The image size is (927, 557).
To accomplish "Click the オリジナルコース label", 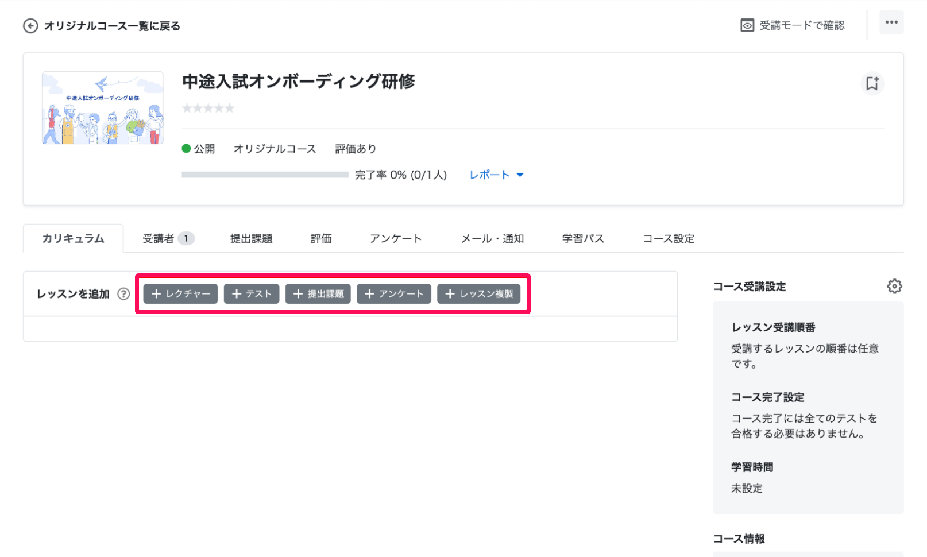I will click(275, 149).
